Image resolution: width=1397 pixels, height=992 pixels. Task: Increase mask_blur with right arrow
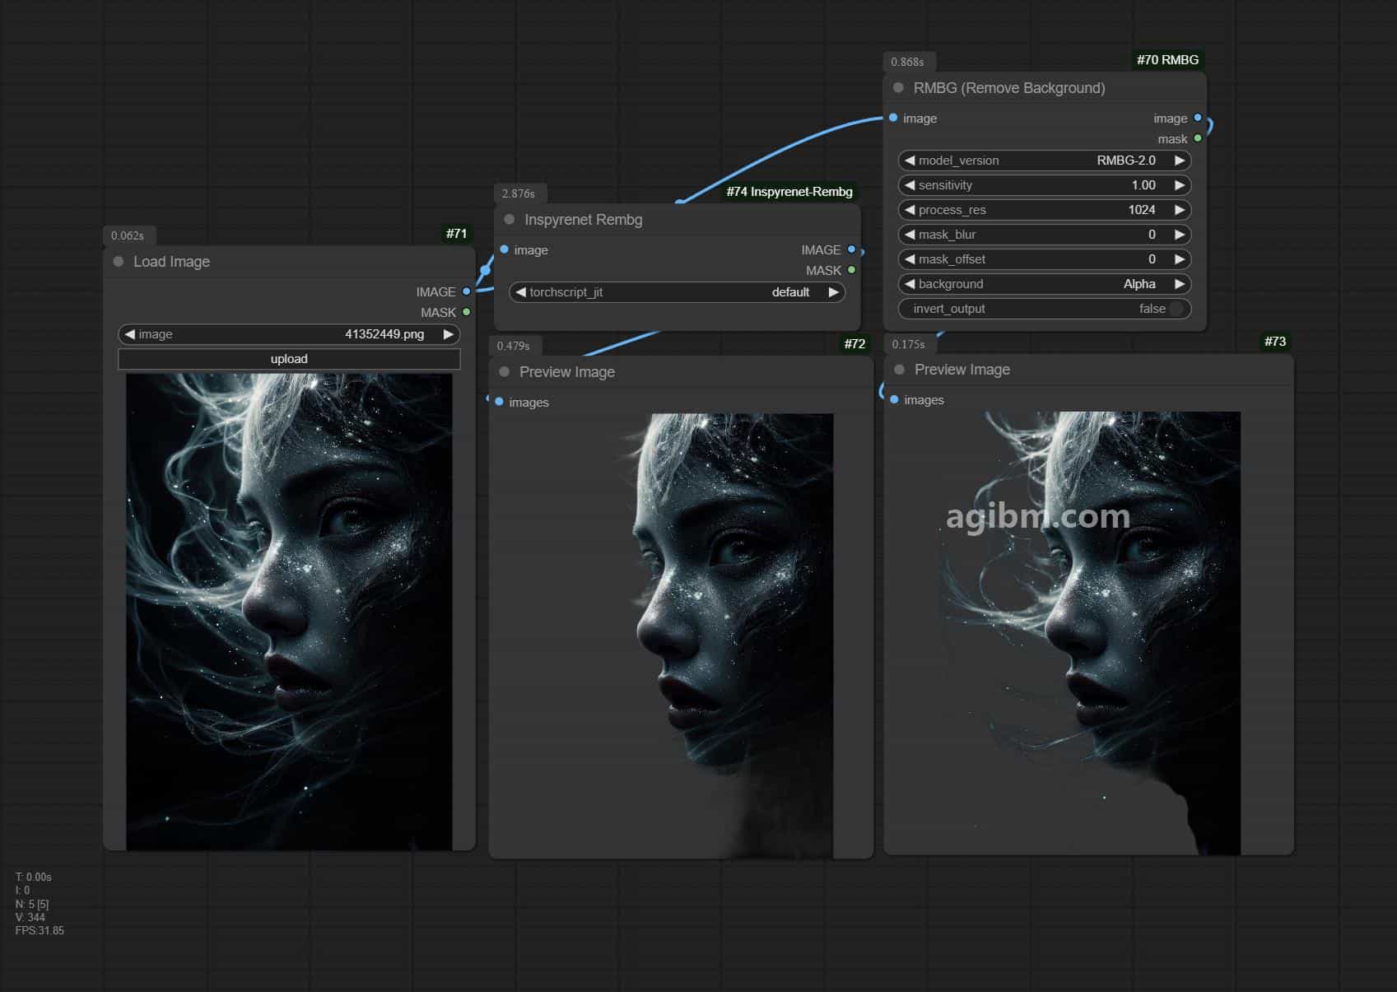click(1180, 235)
